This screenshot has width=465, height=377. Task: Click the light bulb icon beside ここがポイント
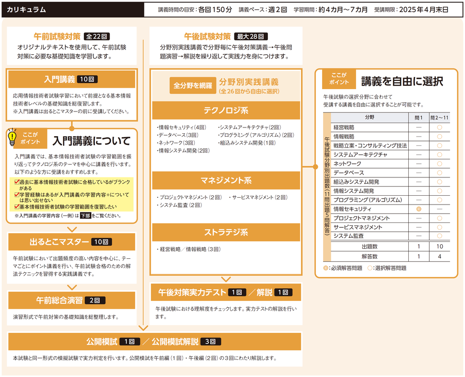click(x=12, y=137)
